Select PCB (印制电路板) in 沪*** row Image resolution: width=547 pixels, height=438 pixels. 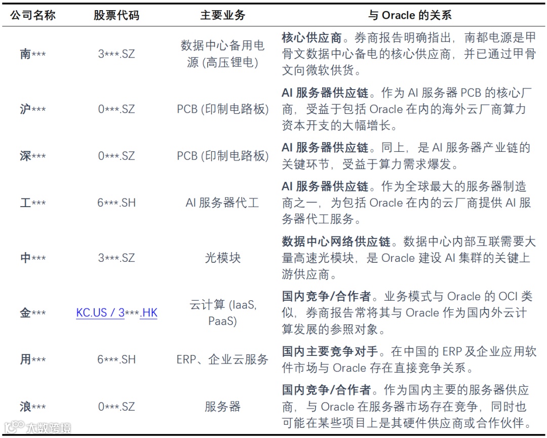click(x=222, y=109)
